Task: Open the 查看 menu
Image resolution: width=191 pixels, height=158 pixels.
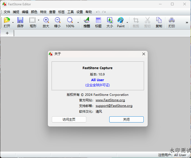Action: [x=52, y=12]
